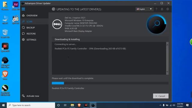Click Ashampoo Driver Updater taskbar icon

(x=93, y=105)
